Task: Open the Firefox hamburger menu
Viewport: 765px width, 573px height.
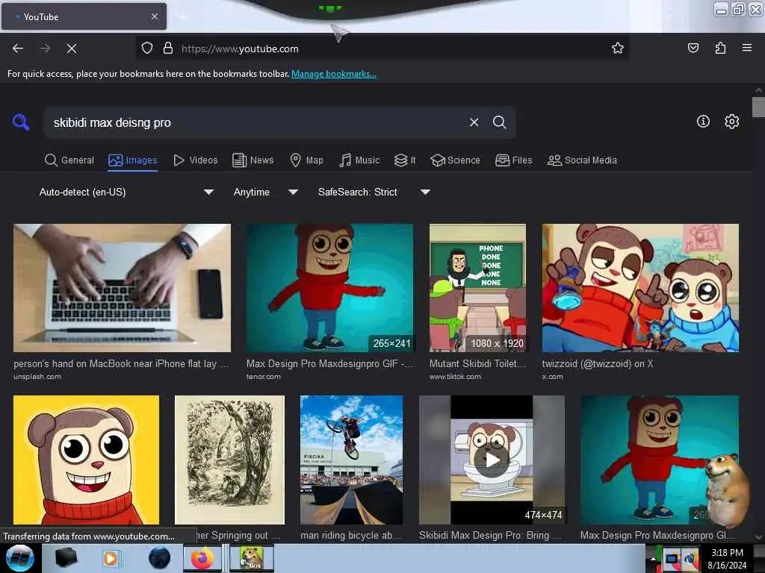Action: tap(746, 48)
